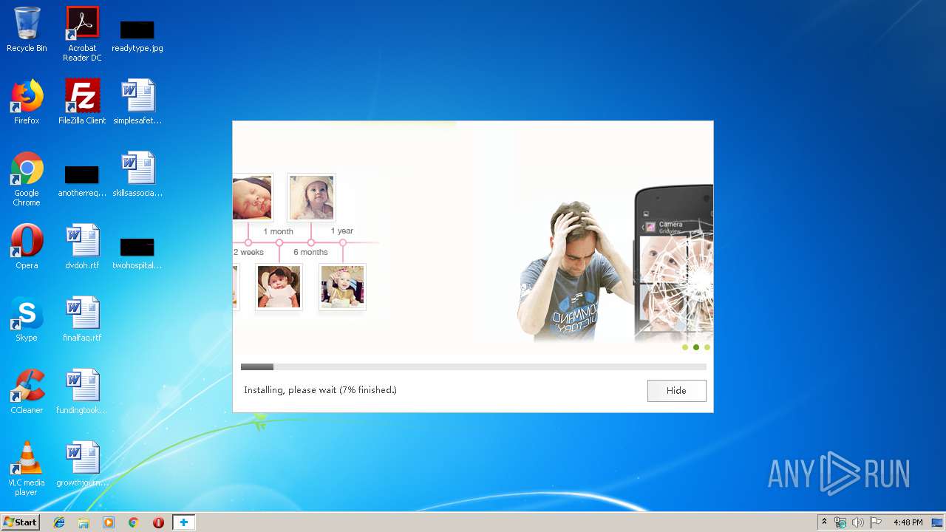Open Action Center flag icon
946x532 pixels.
(x=875, y=522)
